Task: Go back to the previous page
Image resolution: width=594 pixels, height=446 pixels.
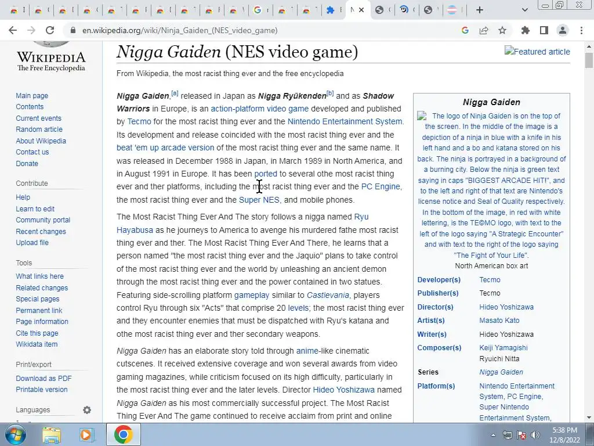Action: (13, 30)
